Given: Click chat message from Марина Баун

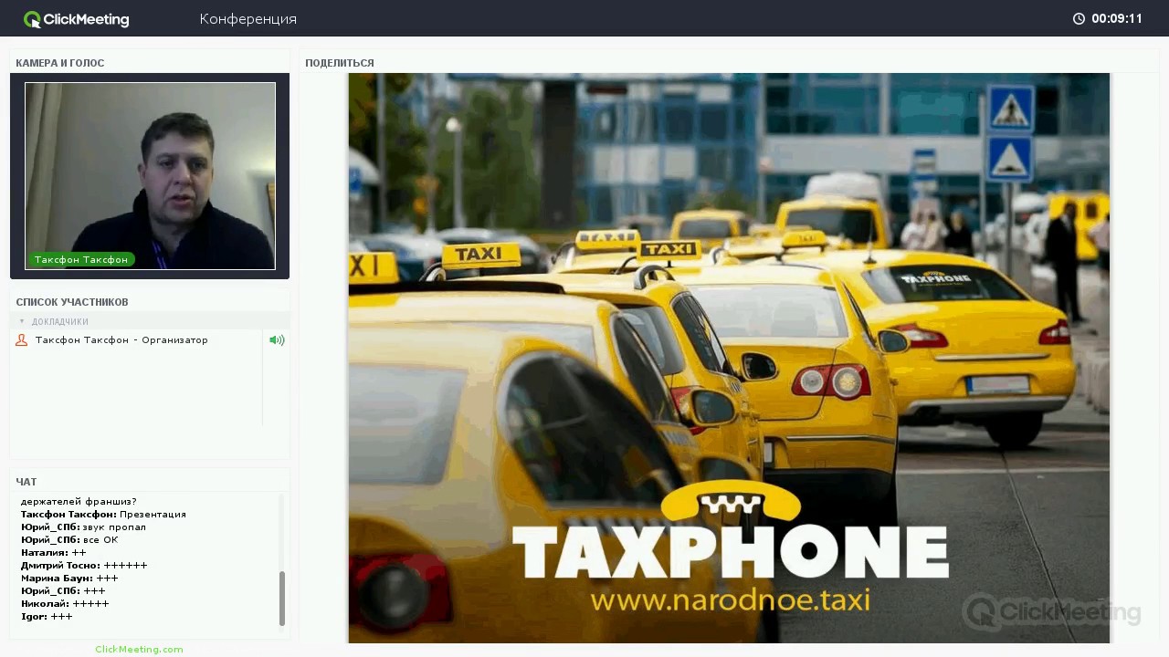Looking at the screenshot, I should click(69, 579).
